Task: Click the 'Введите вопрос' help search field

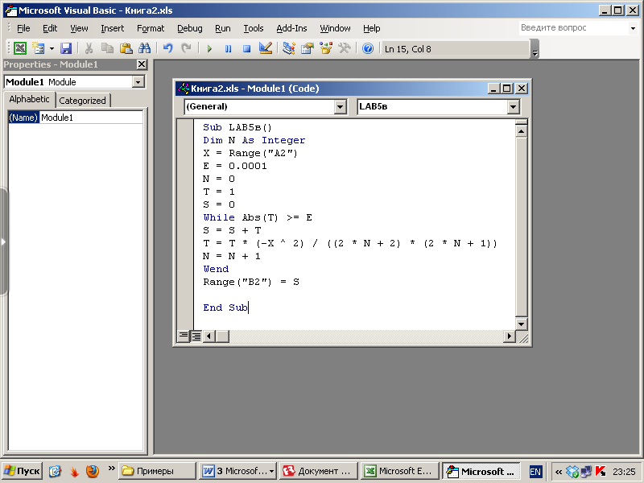Action: pos(573,28)
